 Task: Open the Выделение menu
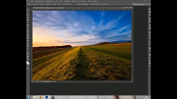[67, 1]
